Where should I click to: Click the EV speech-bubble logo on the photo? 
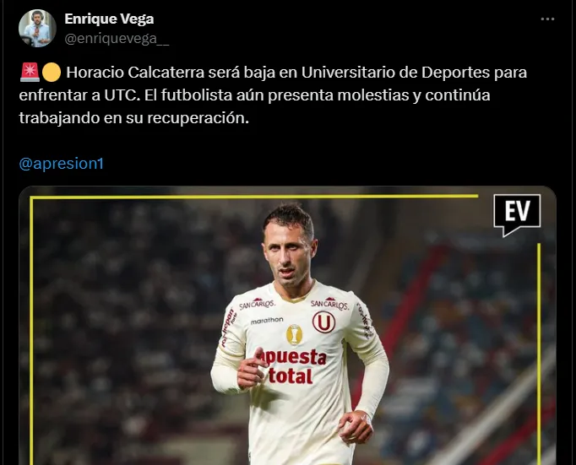(x=517, y=214)
